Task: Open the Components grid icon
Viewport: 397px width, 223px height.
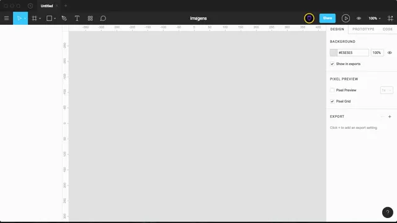Action: pos(90,18)
